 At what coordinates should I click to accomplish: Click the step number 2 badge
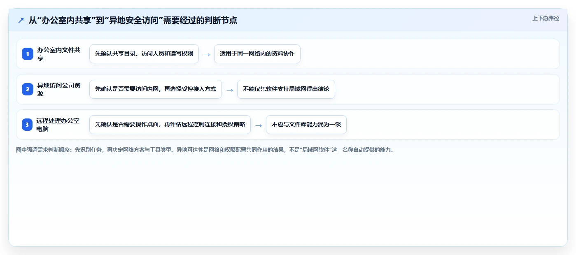tap(28, 89)
